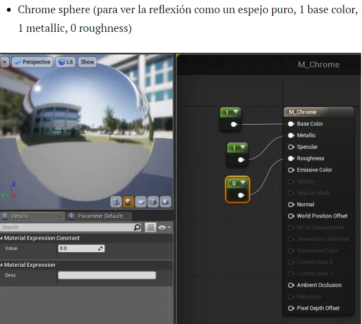Click the Value field showing 0.0
The height and width of the screenshot is (324, 362).
(81, 248)
